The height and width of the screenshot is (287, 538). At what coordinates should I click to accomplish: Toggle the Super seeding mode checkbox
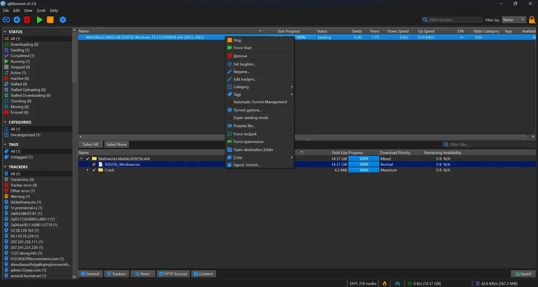click(x=229, y=118)
